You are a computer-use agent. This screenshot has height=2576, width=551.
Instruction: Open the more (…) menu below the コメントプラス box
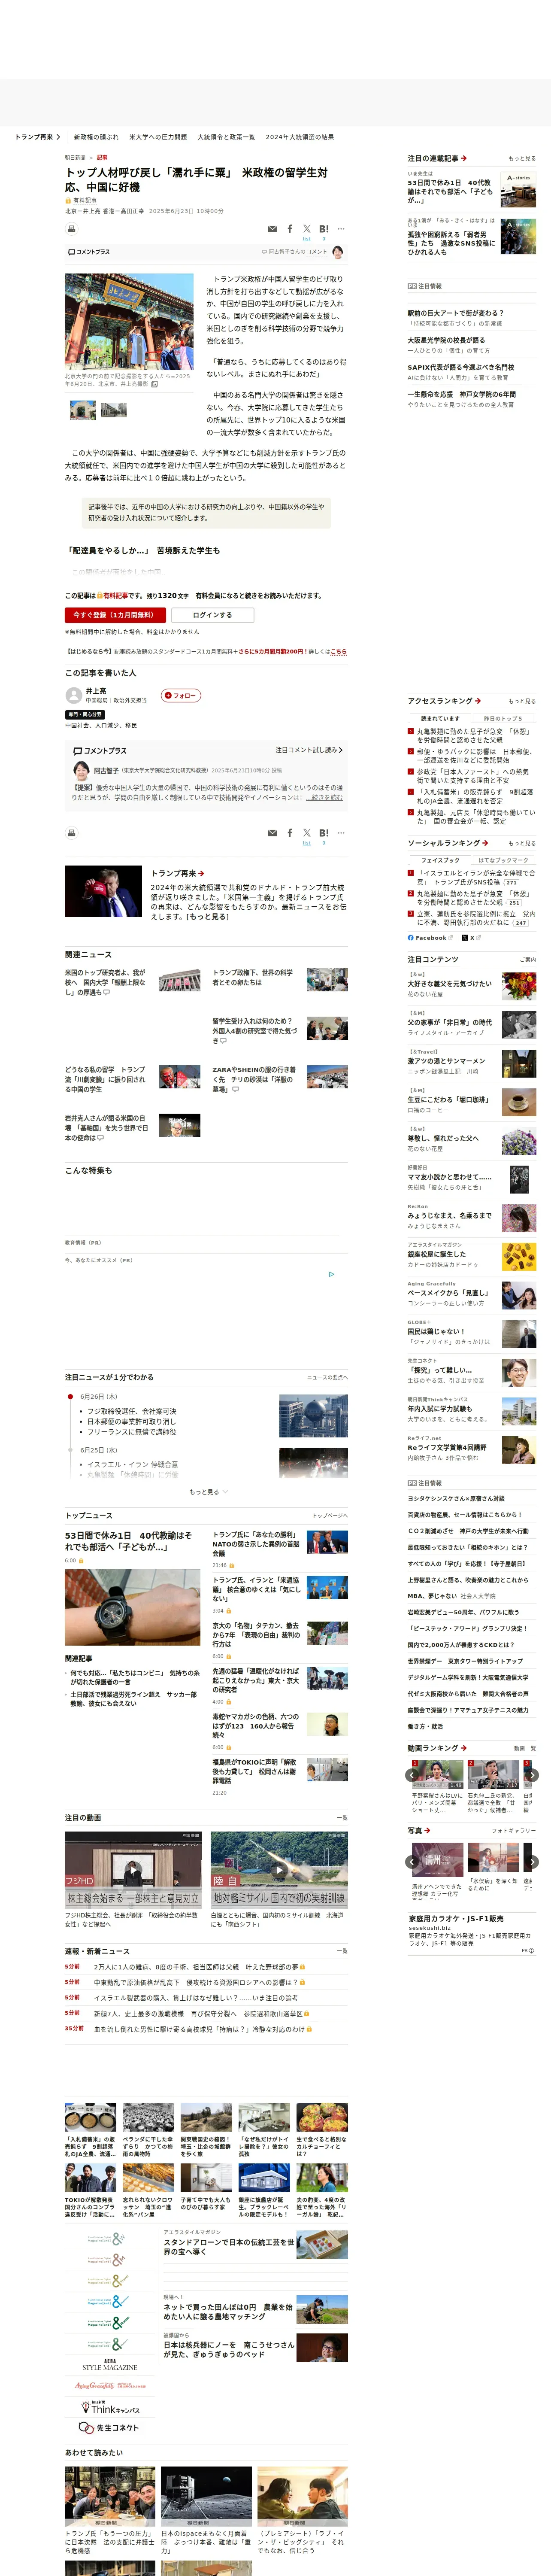[x=341, y=832]
